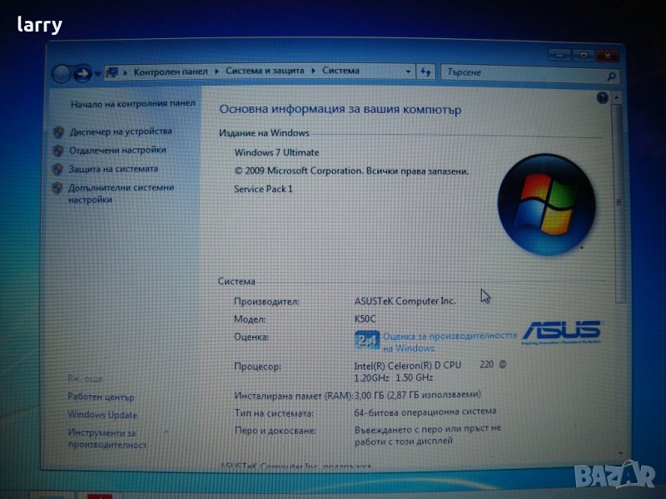The width and height of the screenshot is (666, 499).
Task: Click the shield icon beside Защита на системата
Action: pyautogui.click(x=58, y=169)
